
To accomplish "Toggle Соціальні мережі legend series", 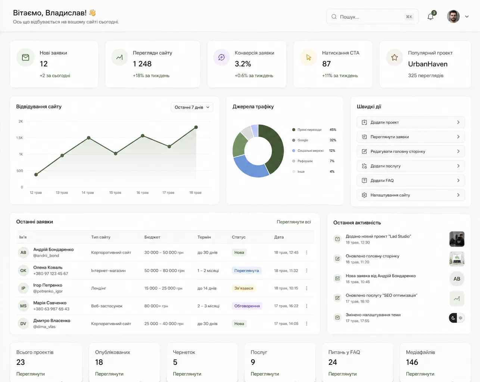I will 310,151.
